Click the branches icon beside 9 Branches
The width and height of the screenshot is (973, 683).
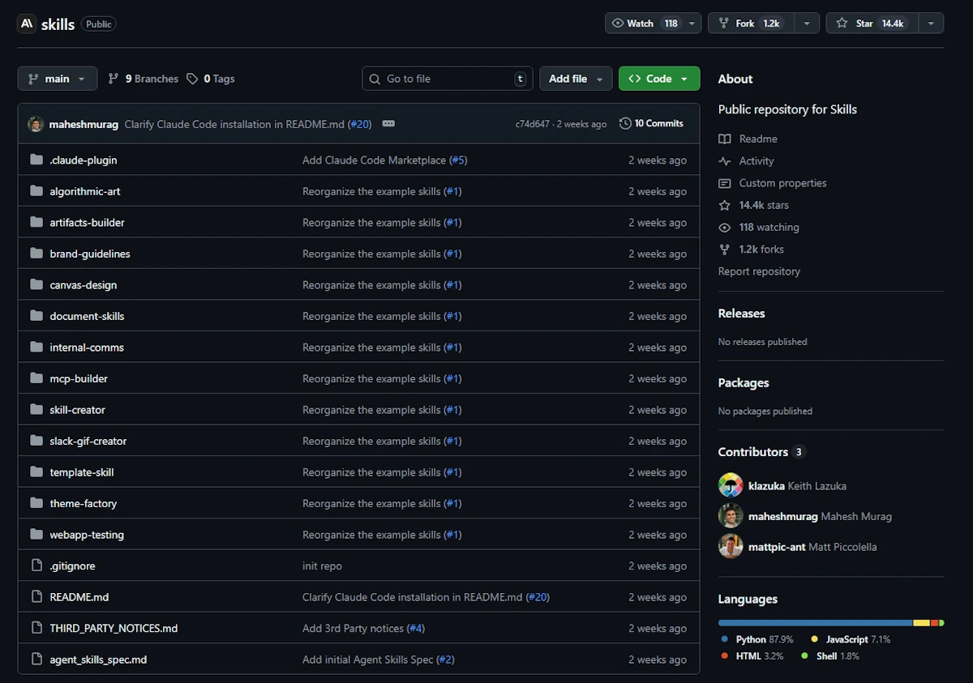pos(114,79)
